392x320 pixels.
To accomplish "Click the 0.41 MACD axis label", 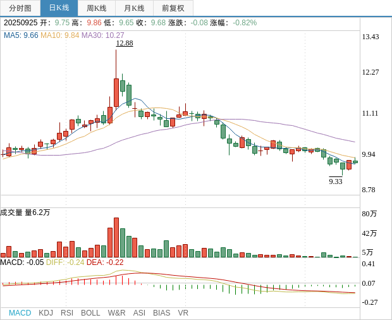I will click(x=369, y=264).
